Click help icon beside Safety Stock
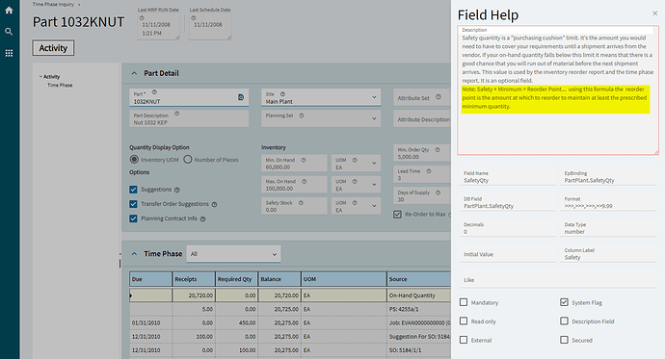This screenshot has height=359, width=665. coord(301,203)
